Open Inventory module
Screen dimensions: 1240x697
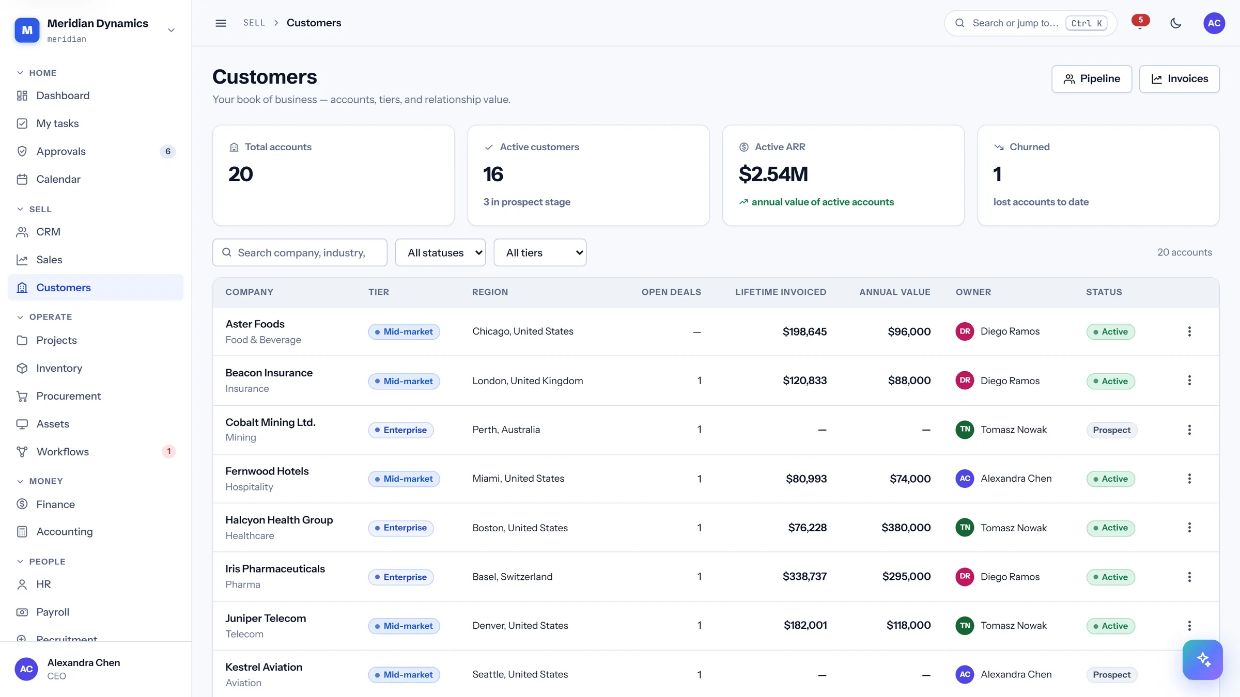point(96,368)
